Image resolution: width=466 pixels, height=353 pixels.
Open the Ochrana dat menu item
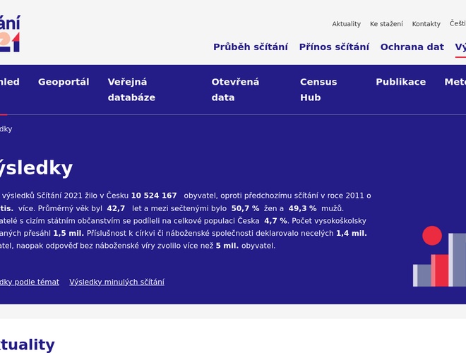click(x=412, y=47)
